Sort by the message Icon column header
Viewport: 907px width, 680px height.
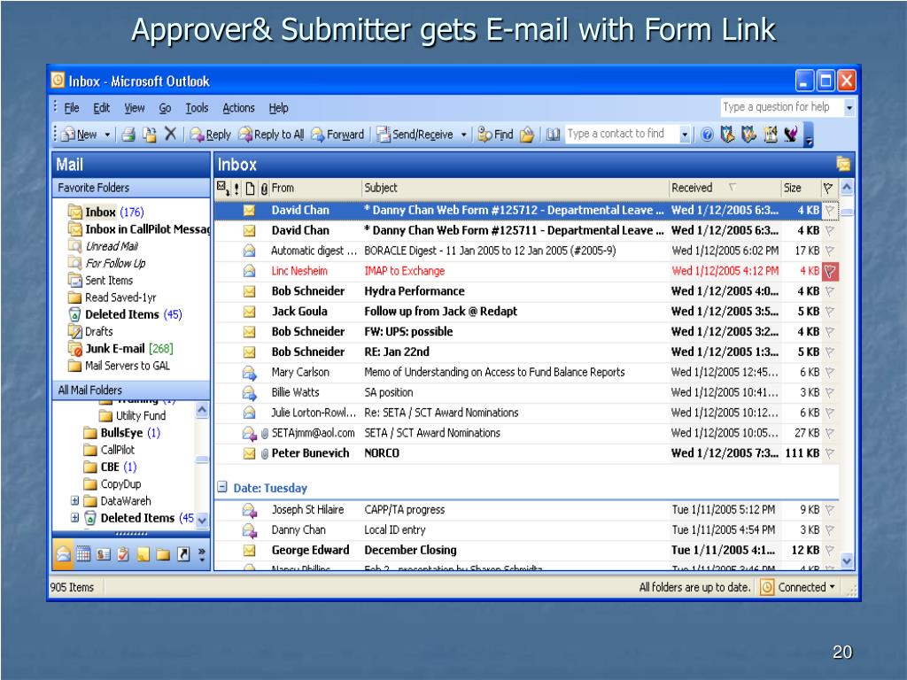250,188
